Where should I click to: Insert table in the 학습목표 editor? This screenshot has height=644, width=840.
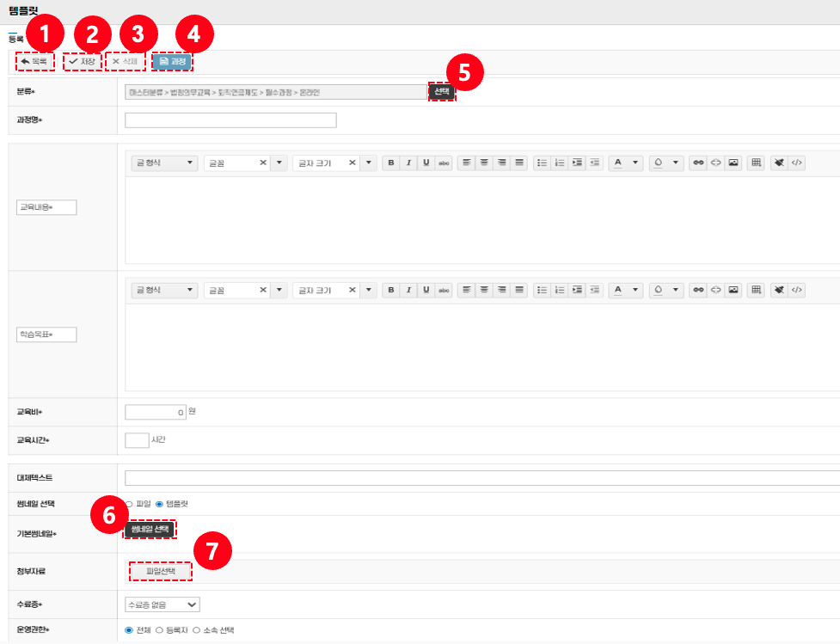pyautogui.click(x=756, y=290)
